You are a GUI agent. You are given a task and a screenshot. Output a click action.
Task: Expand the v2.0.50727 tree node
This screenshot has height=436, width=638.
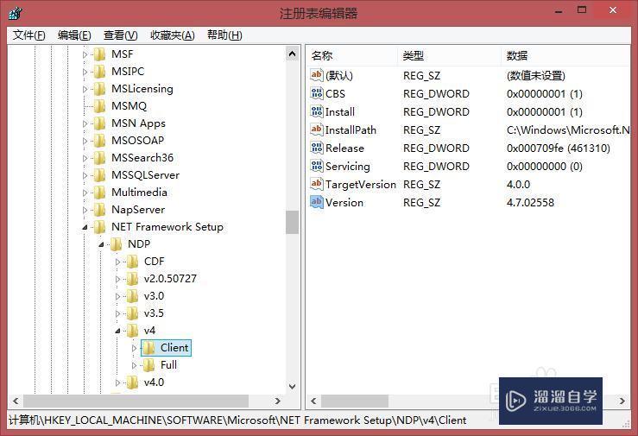click(117, 279)
